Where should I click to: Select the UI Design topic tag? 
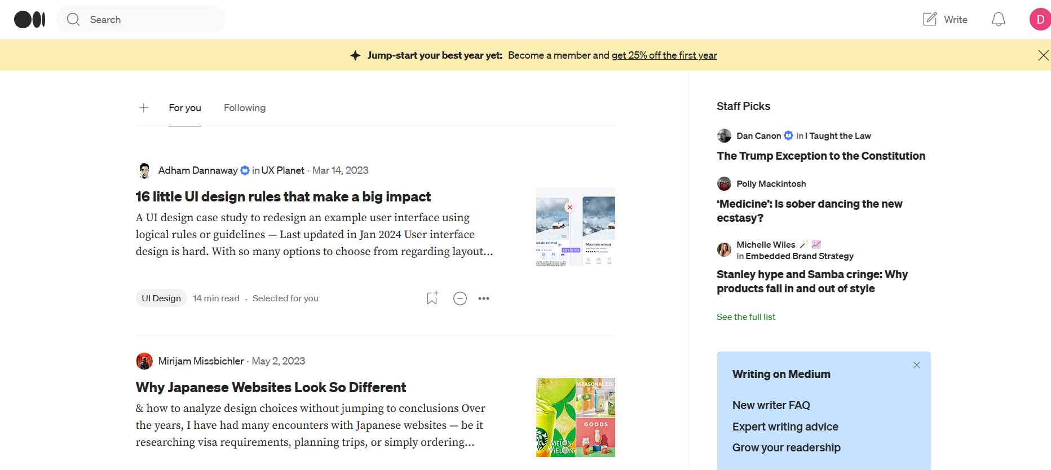[161, 298]
